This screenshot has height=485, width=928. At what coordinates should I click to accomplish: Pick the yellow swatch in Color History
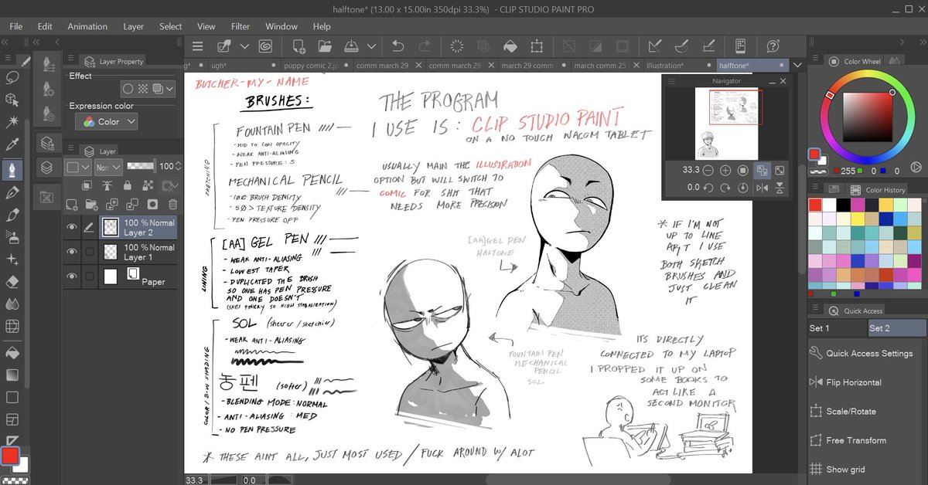[858, 219]
